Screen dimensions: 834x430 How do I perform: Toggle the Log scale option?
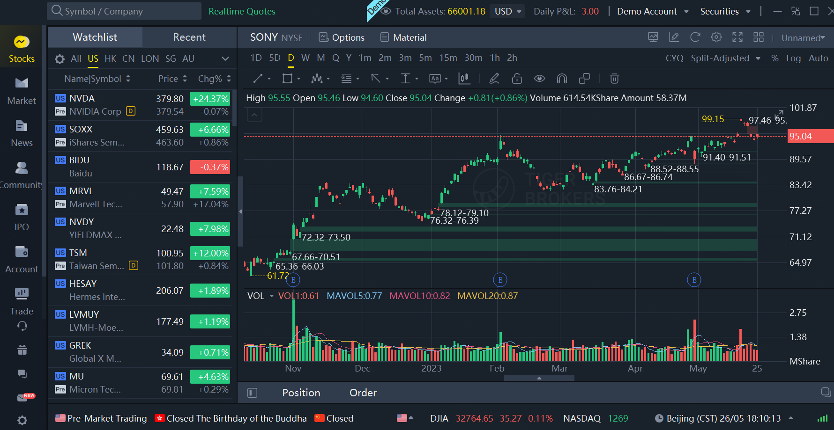[x=793, y=58]
